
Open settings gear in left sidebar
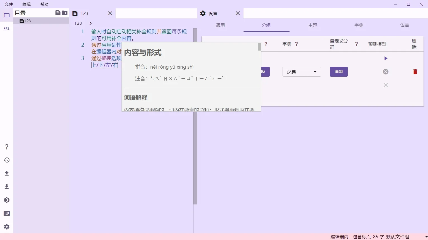click(7, 227)
